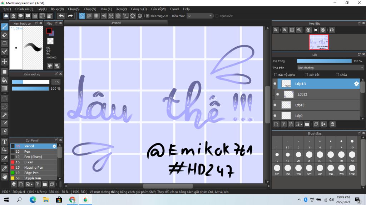
Task: Open snap settings gear icon
Action: point(140,16)
